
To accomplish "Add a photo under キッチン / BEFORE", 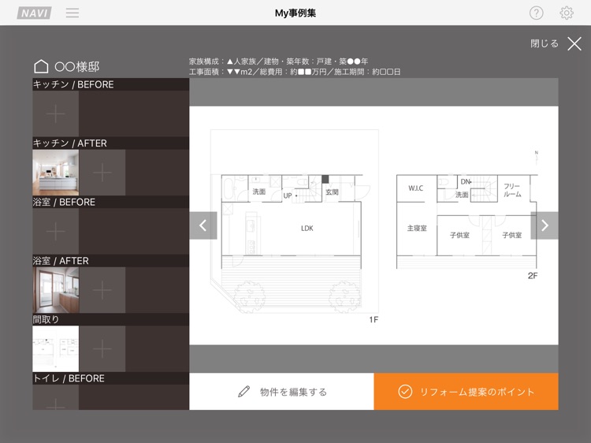I will (56, 114).
